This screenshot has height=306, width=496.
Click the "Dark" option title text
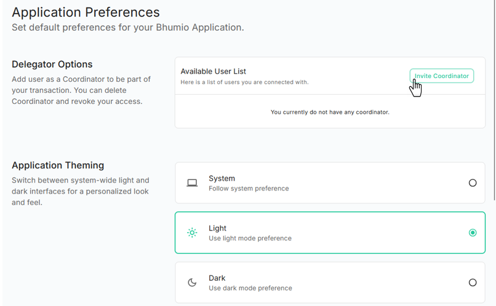(217, 278)
